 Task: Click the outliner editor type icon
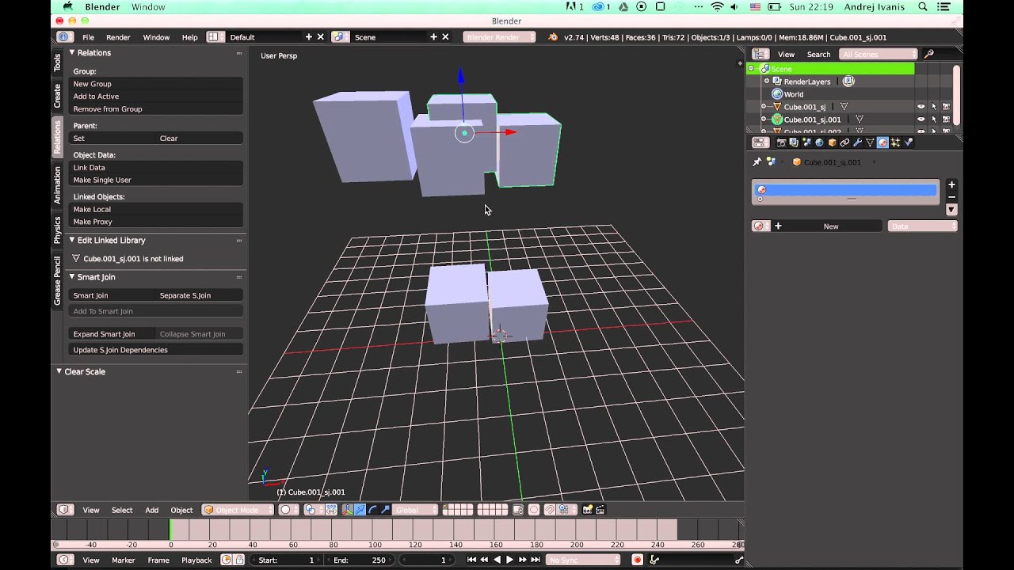[x=760, y=54]
